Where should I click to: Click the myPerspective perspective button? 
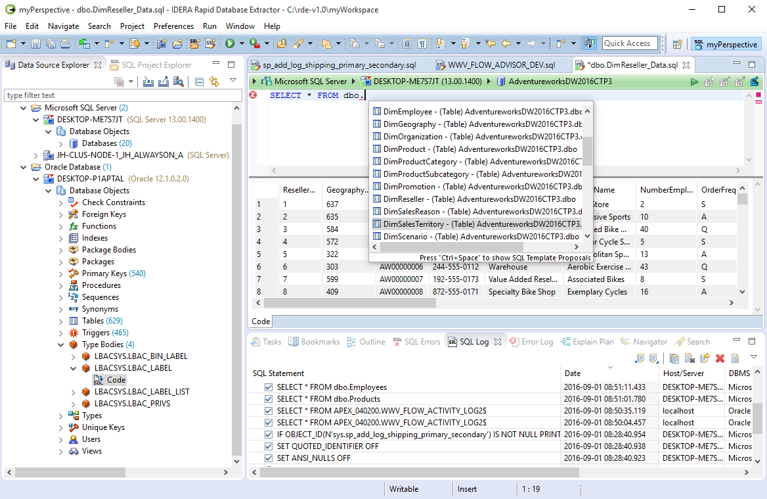725,44
